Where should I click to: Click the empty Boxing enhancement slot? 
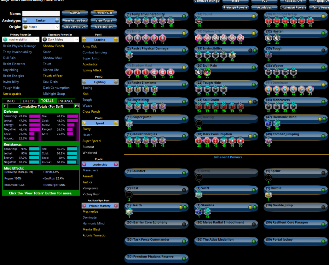point(199,123)
